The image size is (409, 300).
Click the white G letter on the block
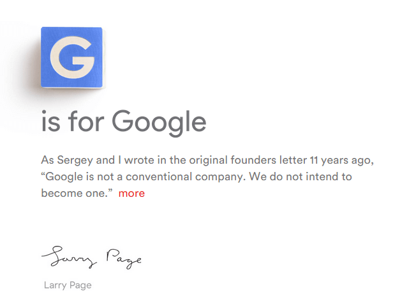(x=71, y=58)
